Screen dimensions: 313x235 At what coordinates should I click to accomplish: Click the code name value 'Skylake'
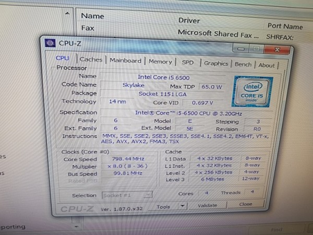click(x=134, y=85)
